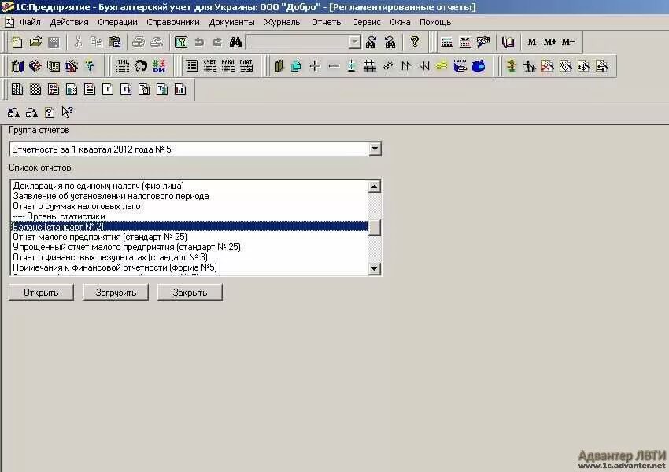Click the plus sign toolbar icon

(x=315, y=65)
